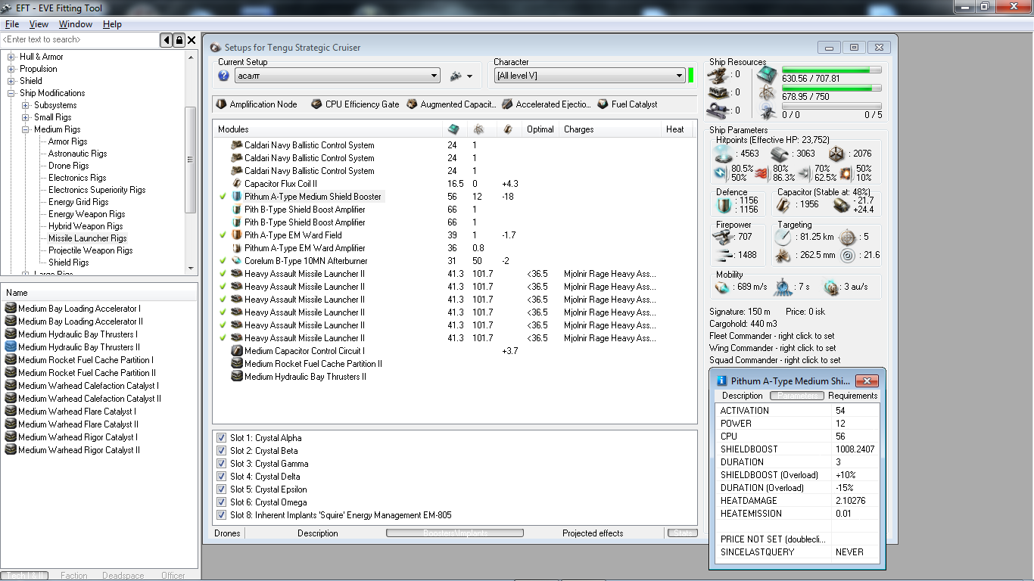1034x581 pixels.
Task: Toggle the padlock icon beside the search box
Action: 179,40
